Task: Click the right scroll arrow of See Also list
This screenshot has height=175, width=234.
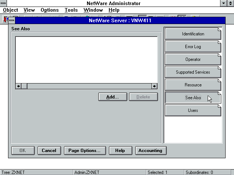Action: tap(154, 86)
